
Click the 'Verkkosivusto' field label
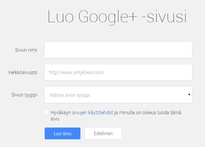pos(22,72)
